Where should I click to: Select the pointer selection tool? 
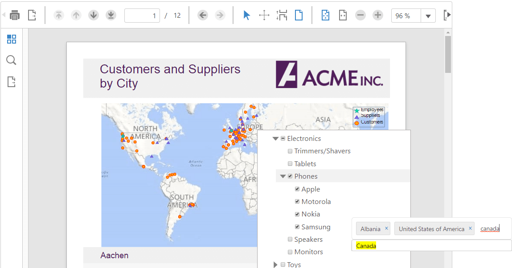(x=246, y=15)
